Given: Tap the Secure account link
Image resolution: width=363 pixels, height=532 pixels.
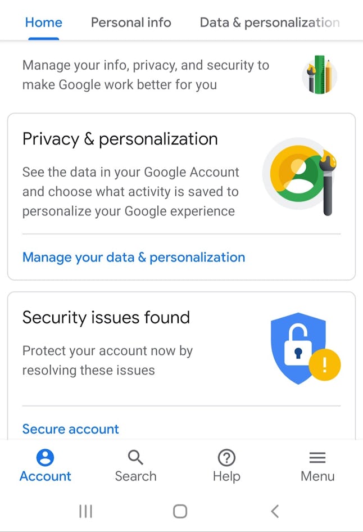Looking at the screenshot, I should pyautogui.click(x=71, y=429).
